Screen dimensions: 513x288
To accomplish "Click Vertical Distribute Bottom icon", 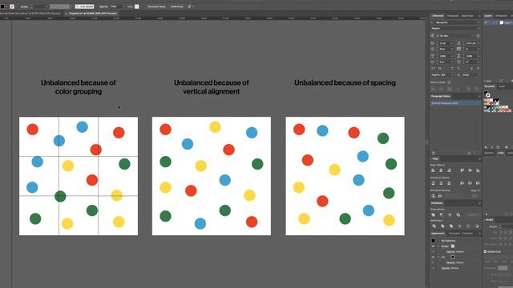I will 449,183.
